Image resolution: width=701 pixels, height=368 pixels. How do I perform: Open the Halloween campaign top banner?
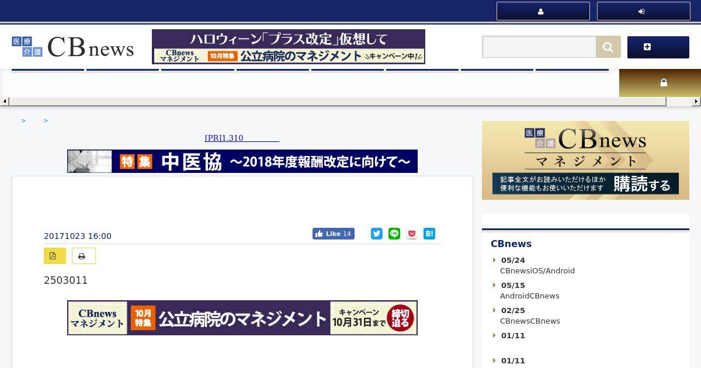click(289, 47)
